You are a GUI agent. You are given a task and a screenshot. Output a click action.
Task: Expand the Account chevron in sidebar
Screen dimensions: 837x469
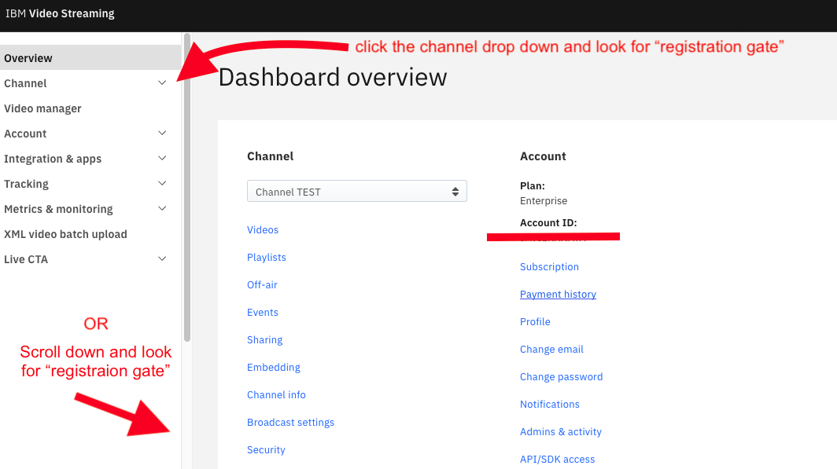click(x=162, y=133)
